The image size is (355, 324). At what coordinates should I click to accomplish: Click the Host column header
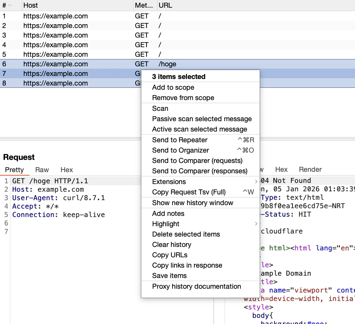tap(78, 5)
